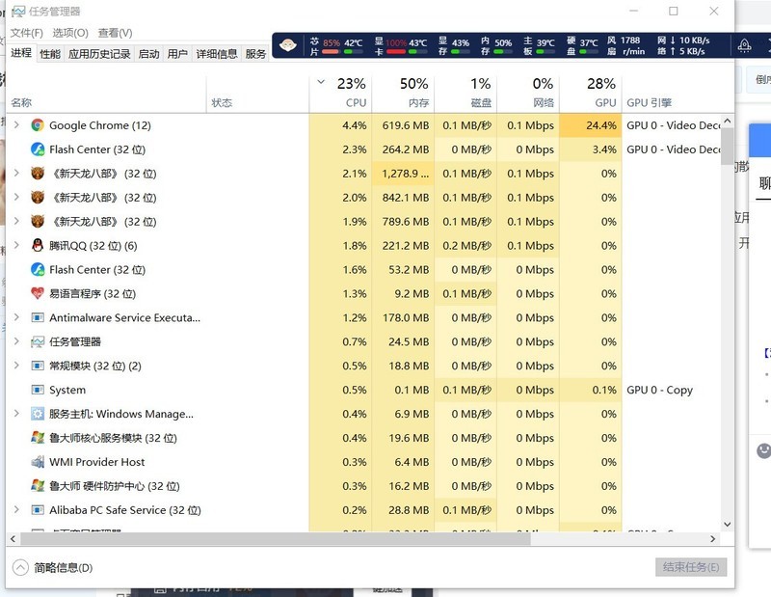Click the vertical scrollbar down arrow
This screenshot has width=771, height=597.
click(x=728, y=525)
